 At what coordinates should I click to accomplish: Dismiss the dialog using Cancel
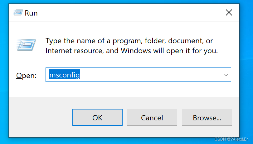pyautogui.click(x=152, y=117)
